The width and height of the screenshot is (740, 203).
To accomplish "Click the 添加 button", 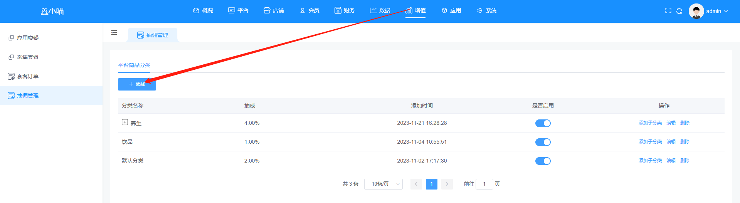I will coord(137,84).
